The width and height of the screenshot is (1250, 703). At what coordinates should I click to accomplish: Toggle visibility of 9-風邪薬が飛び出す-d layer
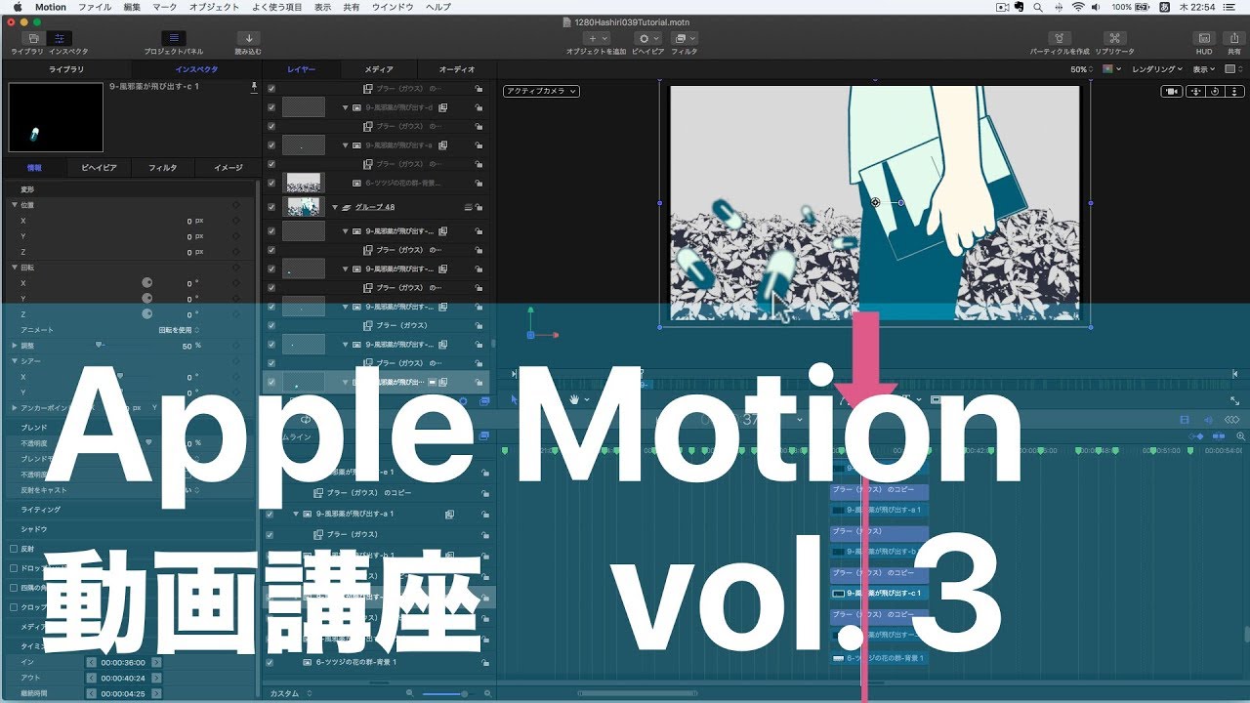point(271,107)
